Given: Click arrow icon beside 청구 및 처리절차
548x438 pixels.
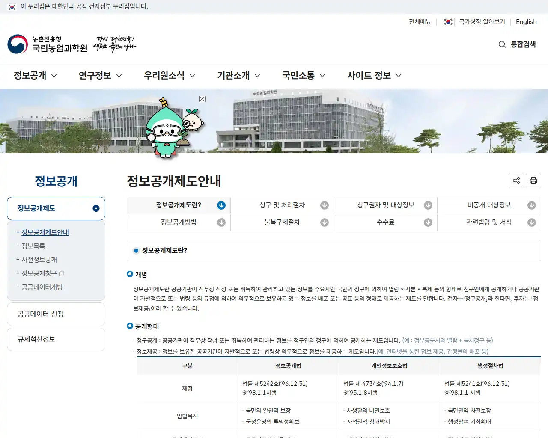Looking at the screenshot, I should [325, 205].
